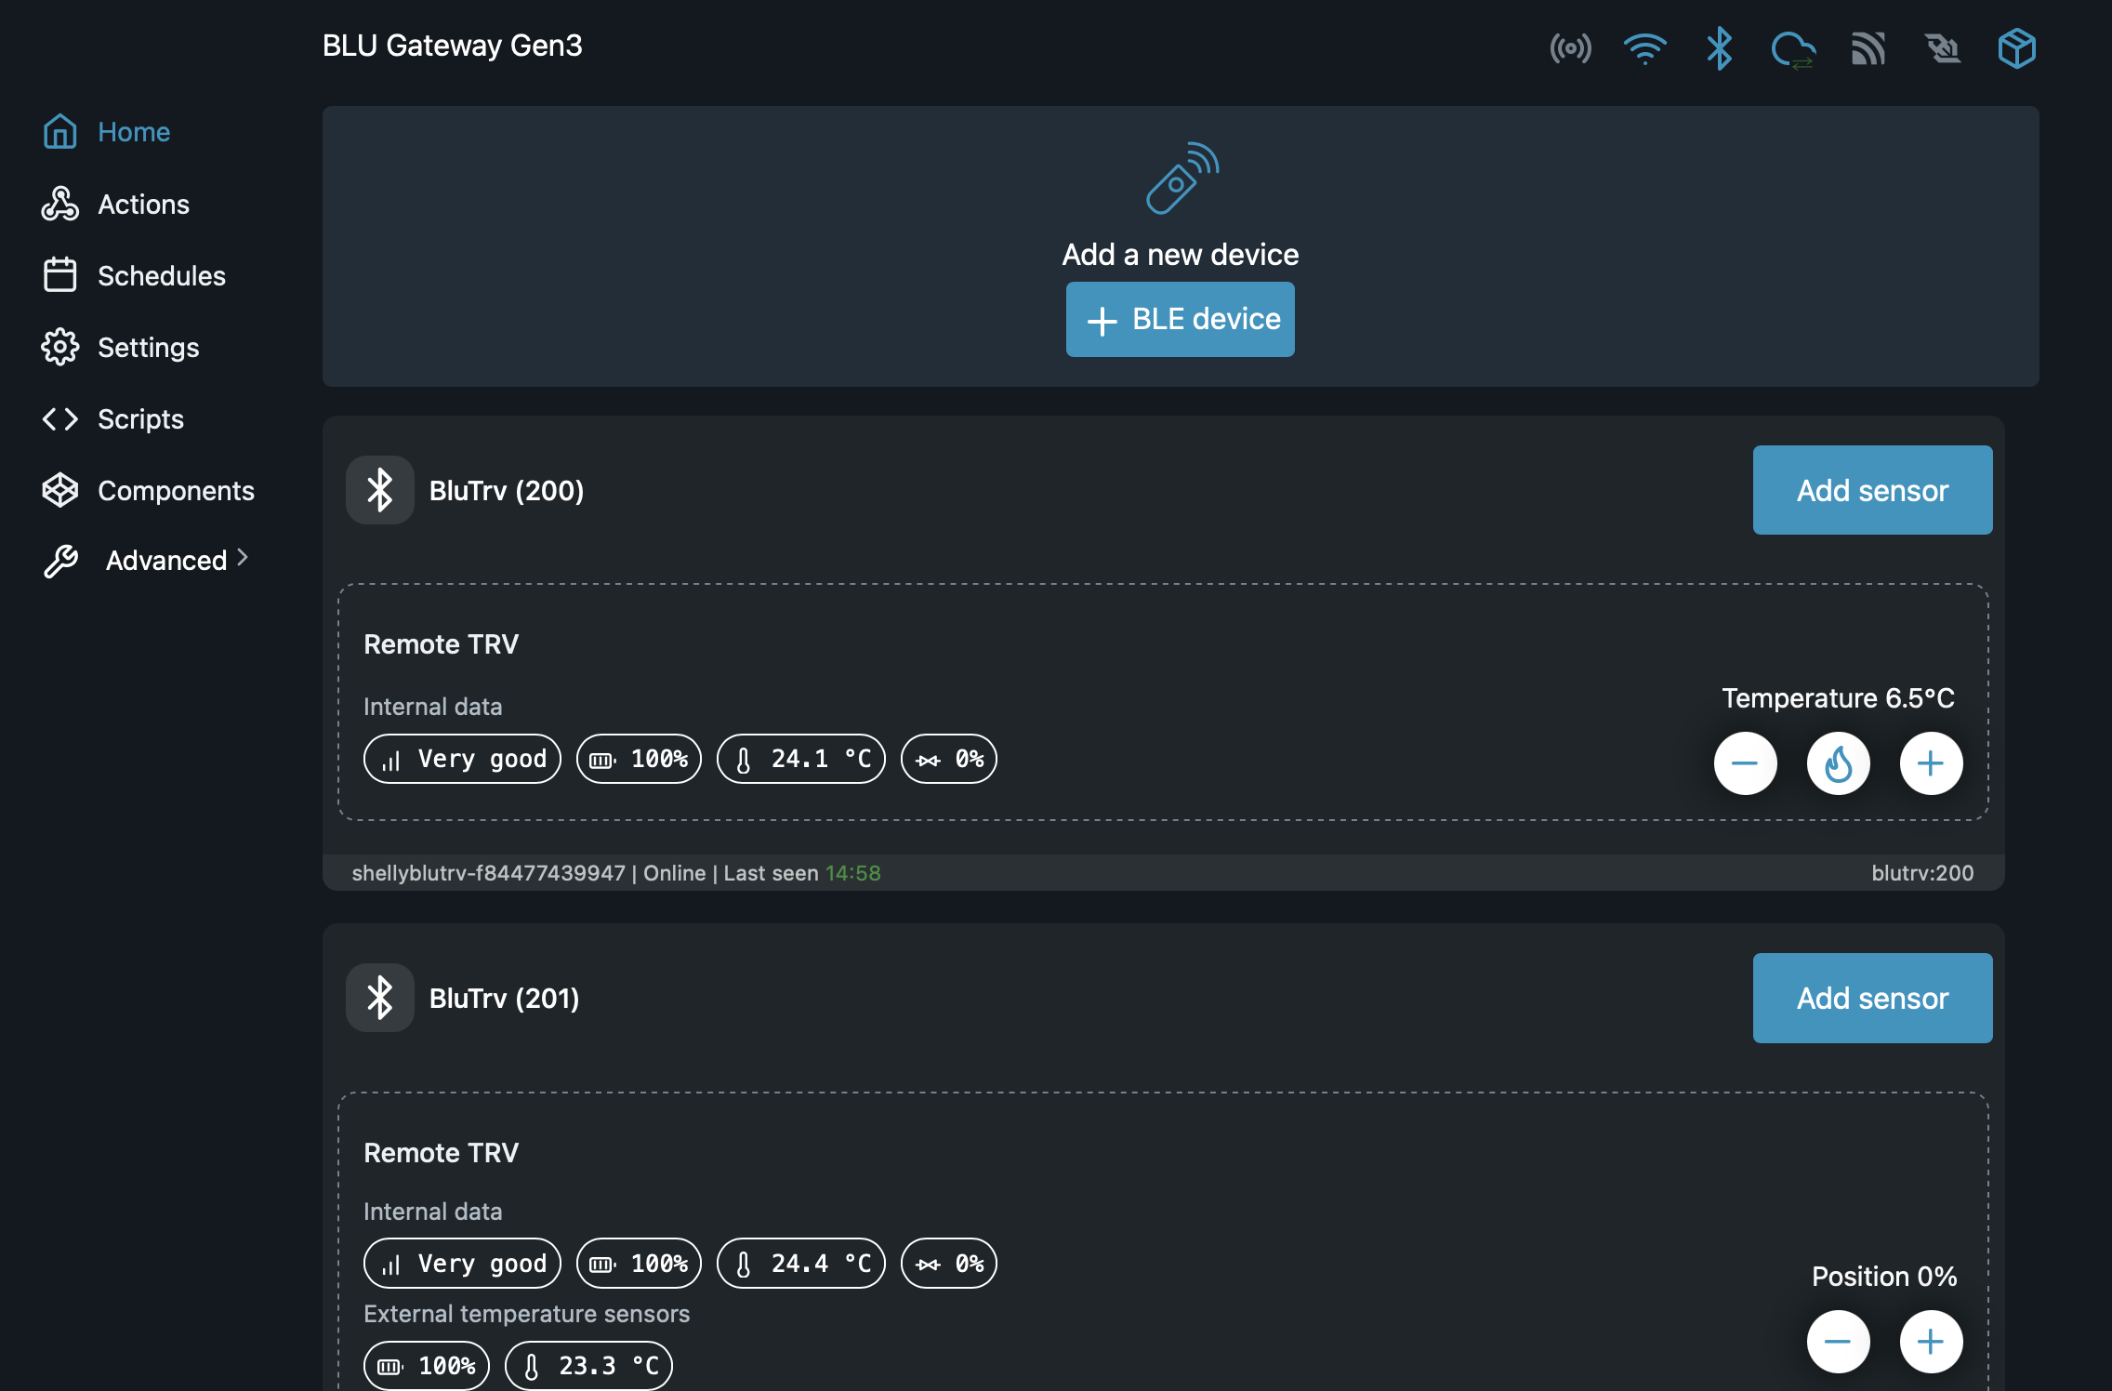Image resolution: width=2112 pixels, height=1391 pixels.
Task: Click Add sensor for BluTrv (201)
Action: [x=1872, y=998]
